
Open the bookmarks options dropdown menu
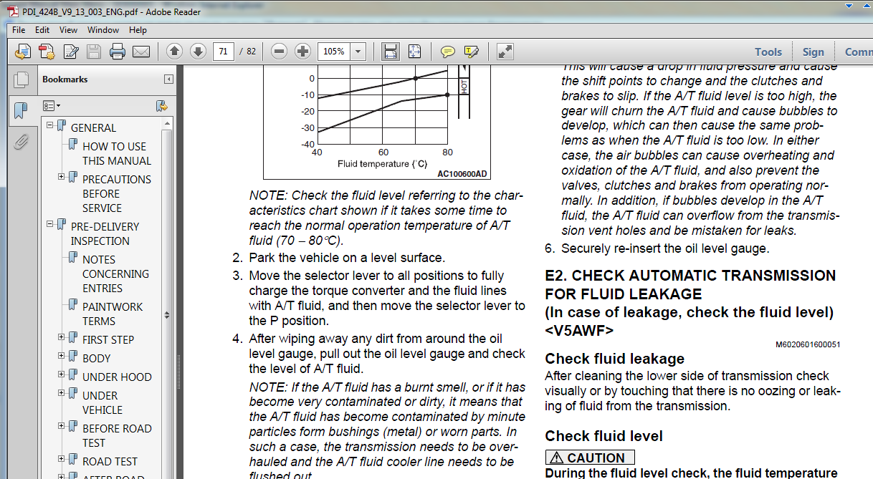pyautogui.click(x=52, y=106)
